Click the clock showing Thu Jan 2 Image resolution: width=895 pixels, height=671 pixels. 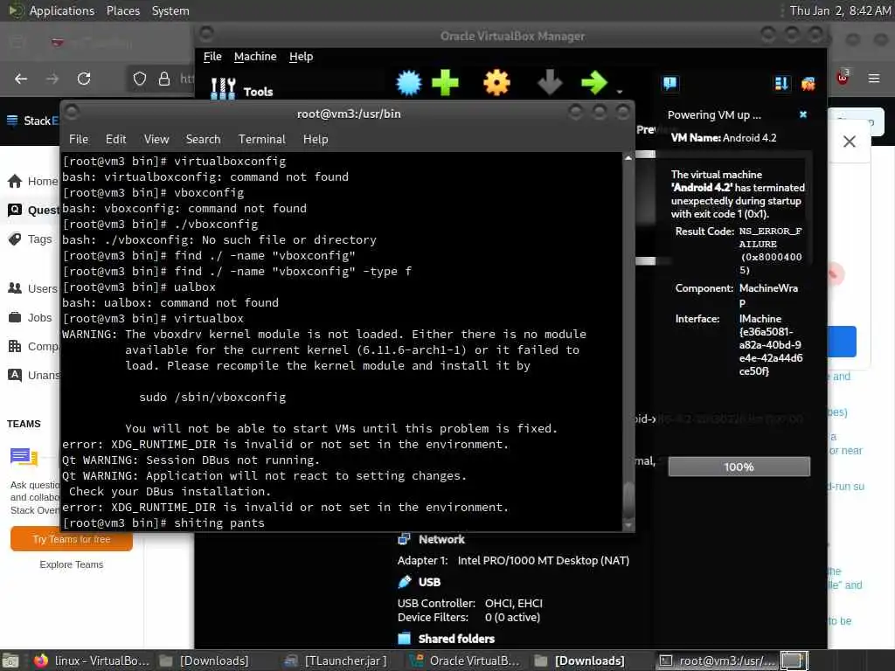[840, 10]
